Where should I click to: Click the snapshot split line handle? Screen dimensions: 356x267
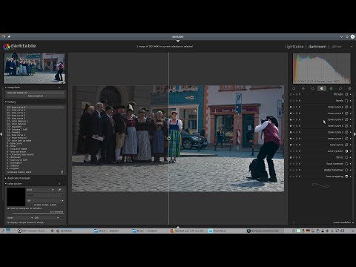tap(168, 139)
